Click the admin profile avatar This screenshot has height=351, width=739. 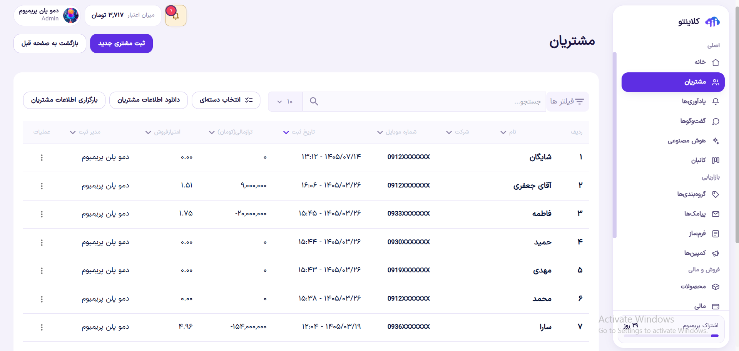pos(71,15)
